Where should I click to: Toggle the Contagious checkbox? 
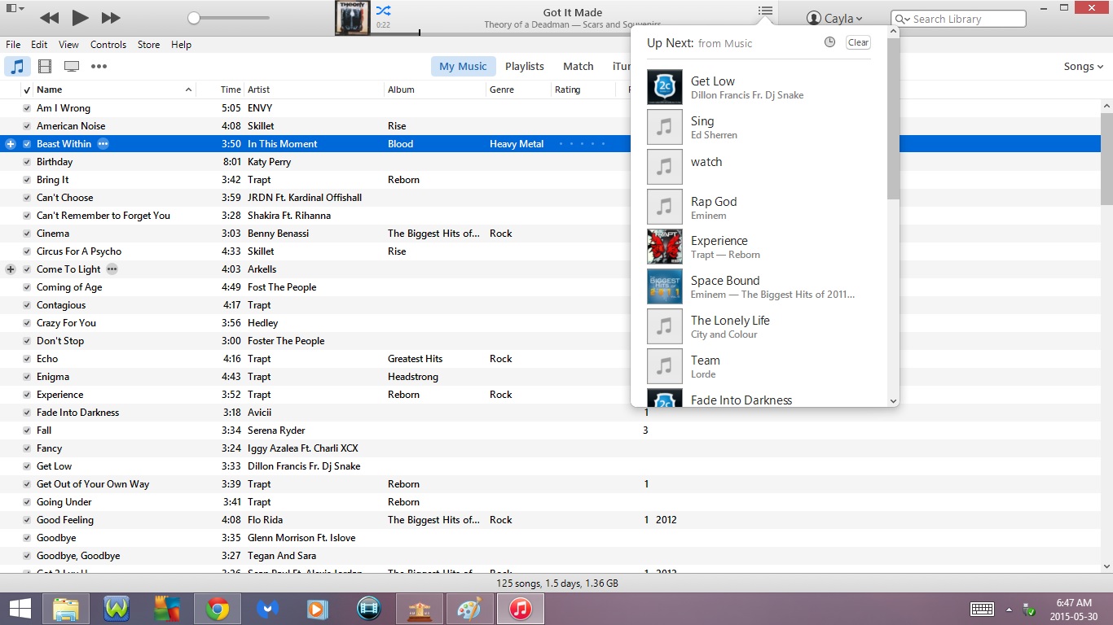[x=27, y=305]
